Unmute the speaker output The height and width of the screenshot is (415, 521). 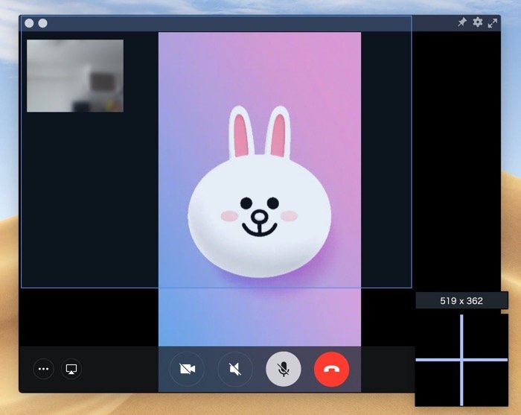(x=235, y=369)
